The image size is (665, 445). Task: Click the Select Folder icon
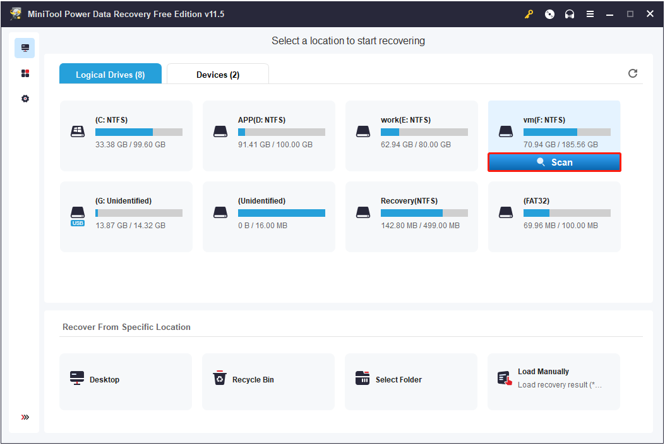pyautogui.click(x=362, y=377)
